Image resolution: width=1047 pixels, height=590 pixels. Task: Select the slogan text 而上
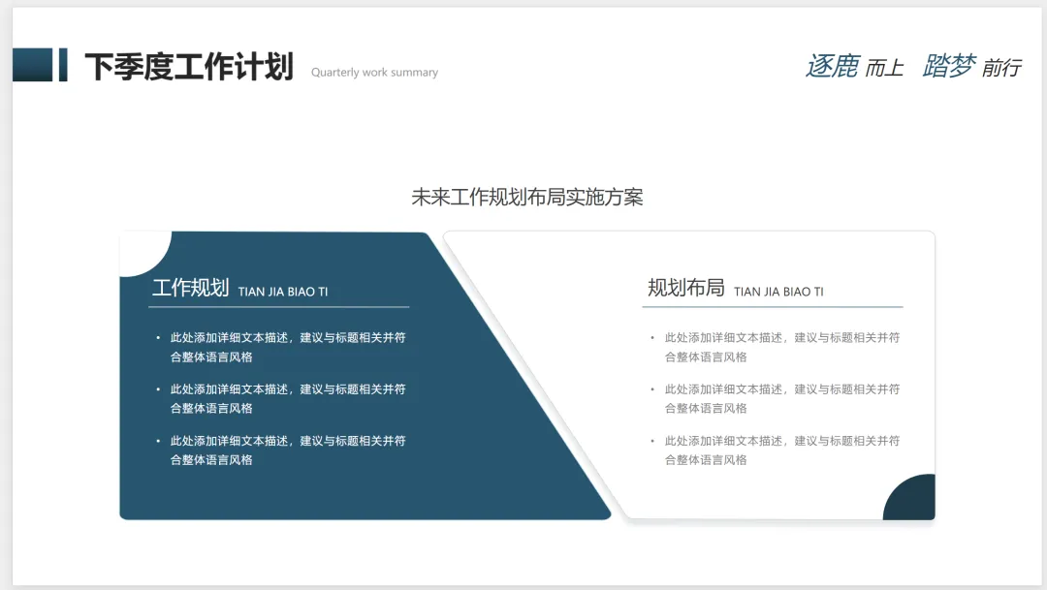coord(884,68)
